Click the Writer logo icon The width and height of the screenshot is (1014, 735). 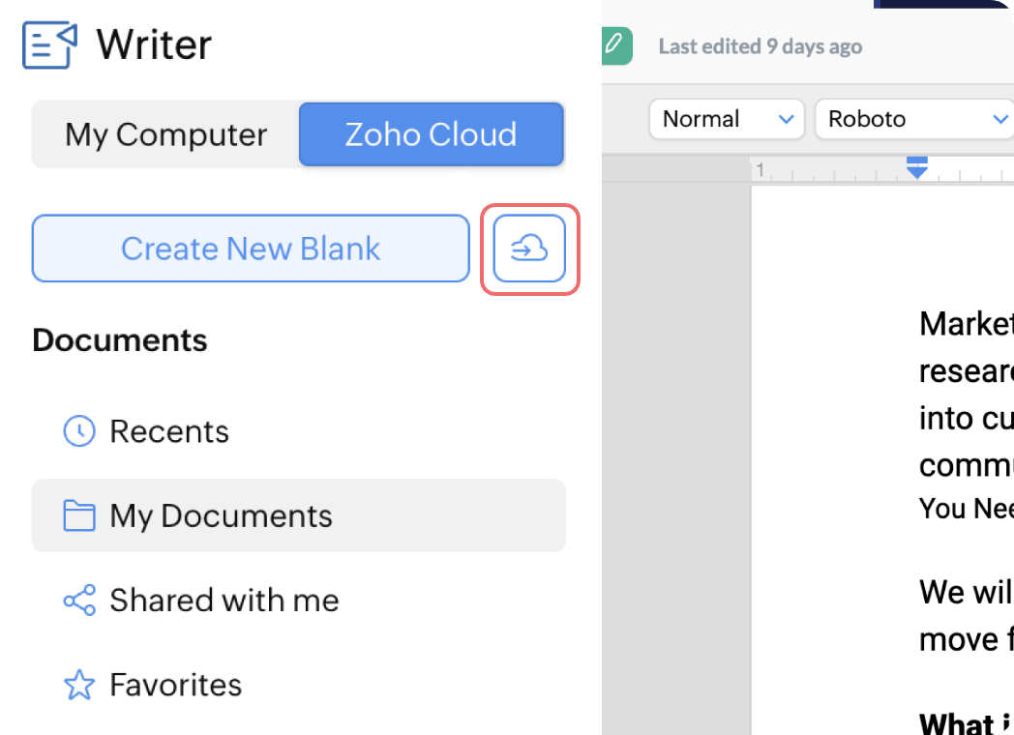pos(49,45)
